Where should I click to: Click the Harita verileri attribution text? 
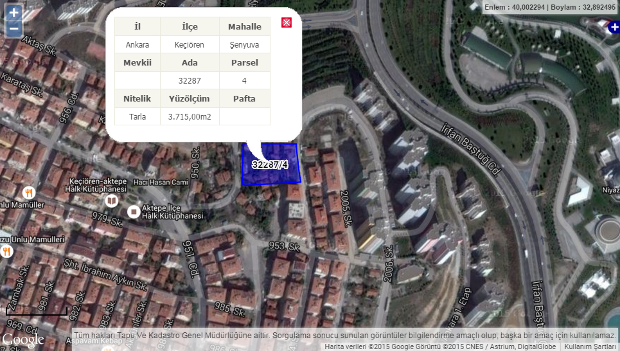point(440,346)
